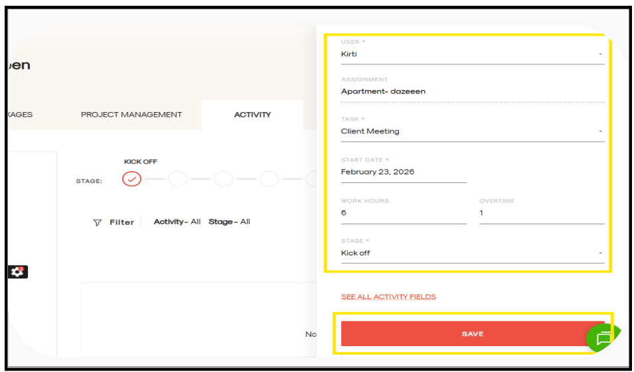Open the Stage dropdown showing Kick off
This screenshot has width=634, height=372.
[471, 253]
